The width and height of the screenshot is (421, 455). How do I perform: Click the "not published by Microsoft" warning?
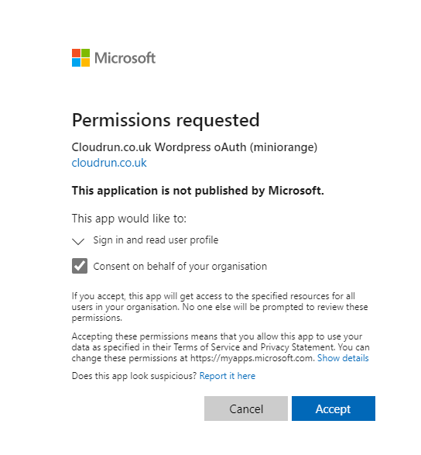coord(198,191)
